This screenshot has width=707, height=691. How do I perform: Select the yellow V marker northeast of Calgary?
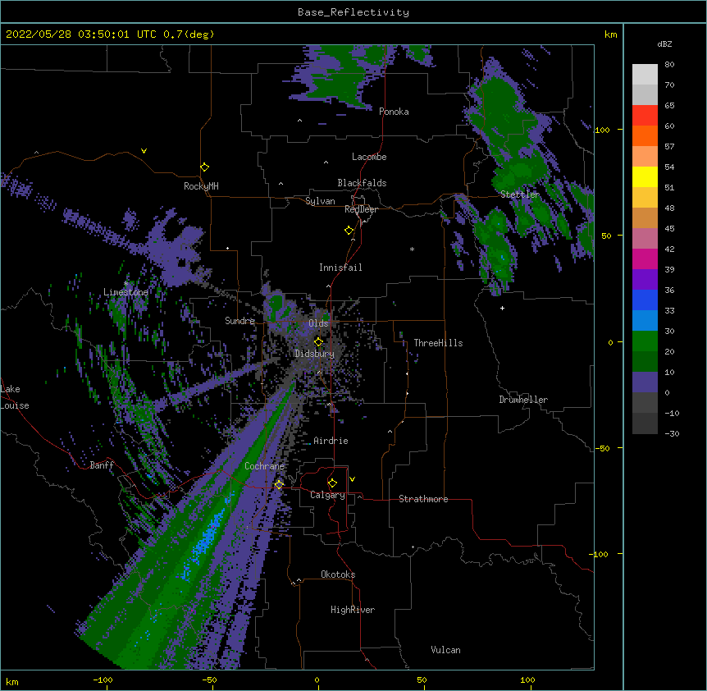pyautogui.click(x=352, y=479)
